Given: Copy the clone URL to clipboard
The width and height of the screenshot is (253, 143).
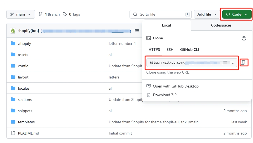Looking at the screenshot, I should 243,63.
